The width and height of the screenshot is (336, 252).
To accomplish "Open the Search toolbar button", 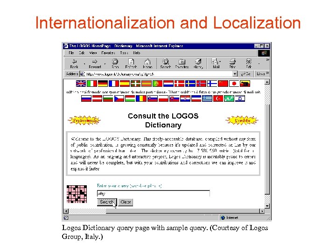I will tap(165, 63).
